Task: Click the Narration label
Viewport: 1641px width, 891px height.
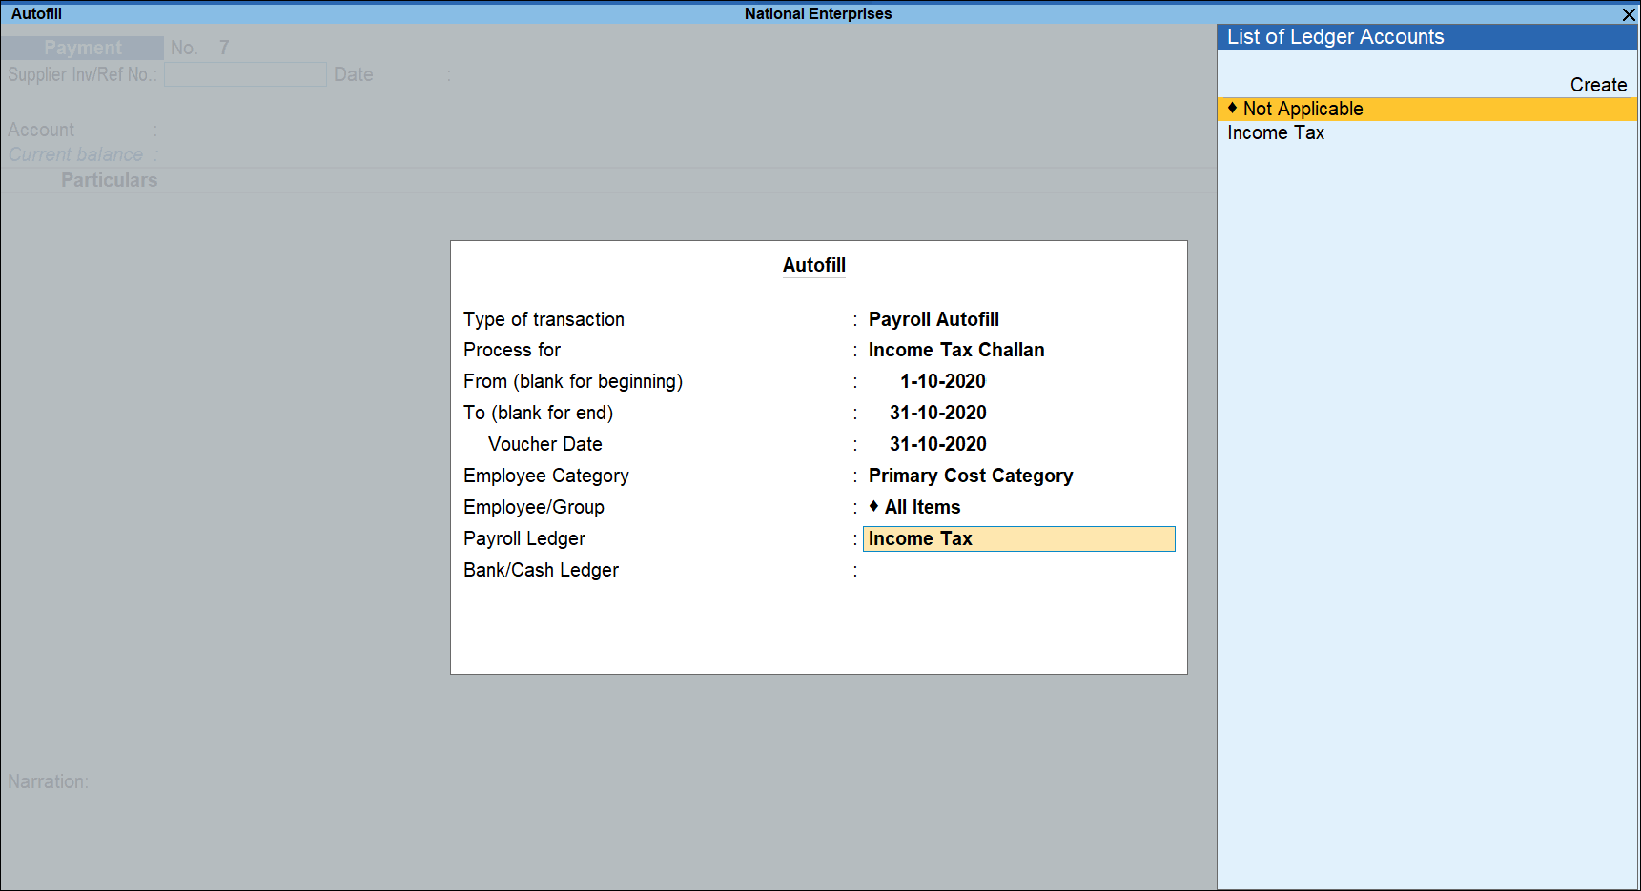Action: pos(48,781)
